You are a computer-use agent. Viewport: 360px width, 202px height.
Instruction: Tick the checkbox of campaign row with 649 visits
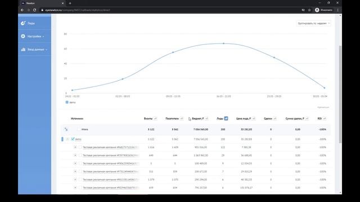pos(80,155)
